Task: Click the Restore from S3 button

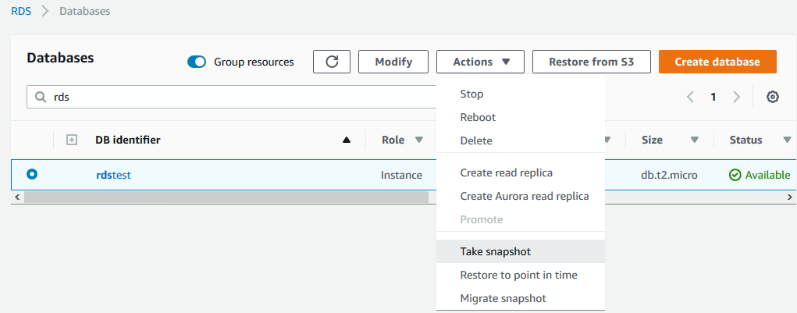Action: (x=591, y=62)
